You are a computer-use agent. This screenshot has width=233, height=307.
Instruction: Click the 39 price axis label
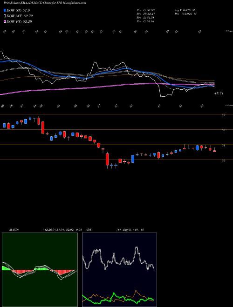coord(223,115)
